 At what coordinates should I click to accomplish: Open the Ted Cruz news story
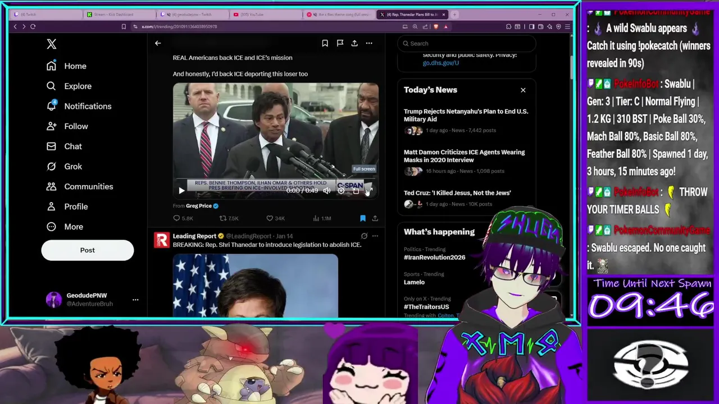pos(466,198)
